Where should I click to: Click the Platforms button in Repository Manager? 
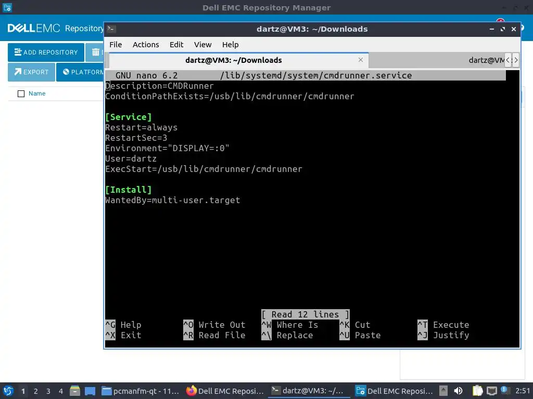click(80, 72)
